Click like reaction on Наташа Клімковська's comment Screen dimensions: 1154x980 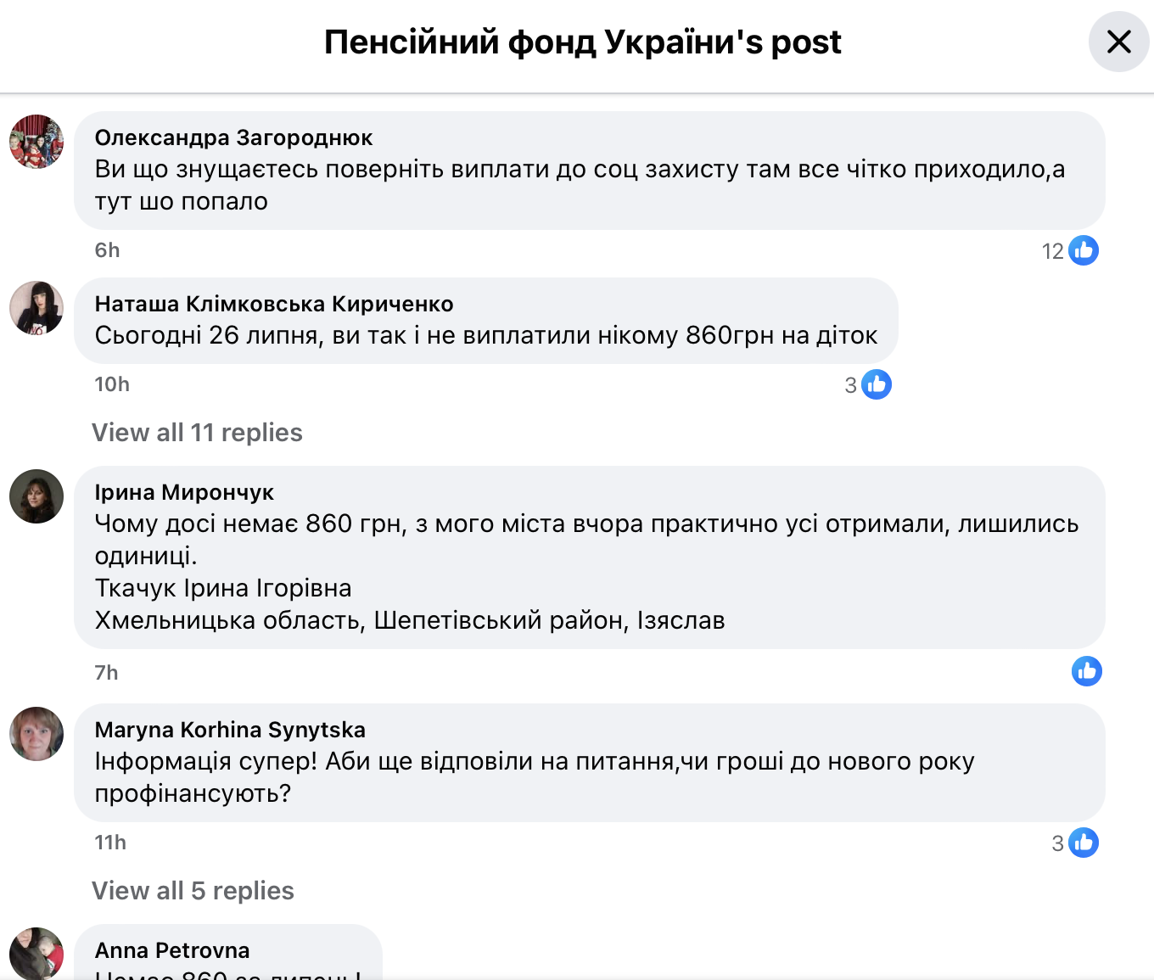click(x=876, y=384)
